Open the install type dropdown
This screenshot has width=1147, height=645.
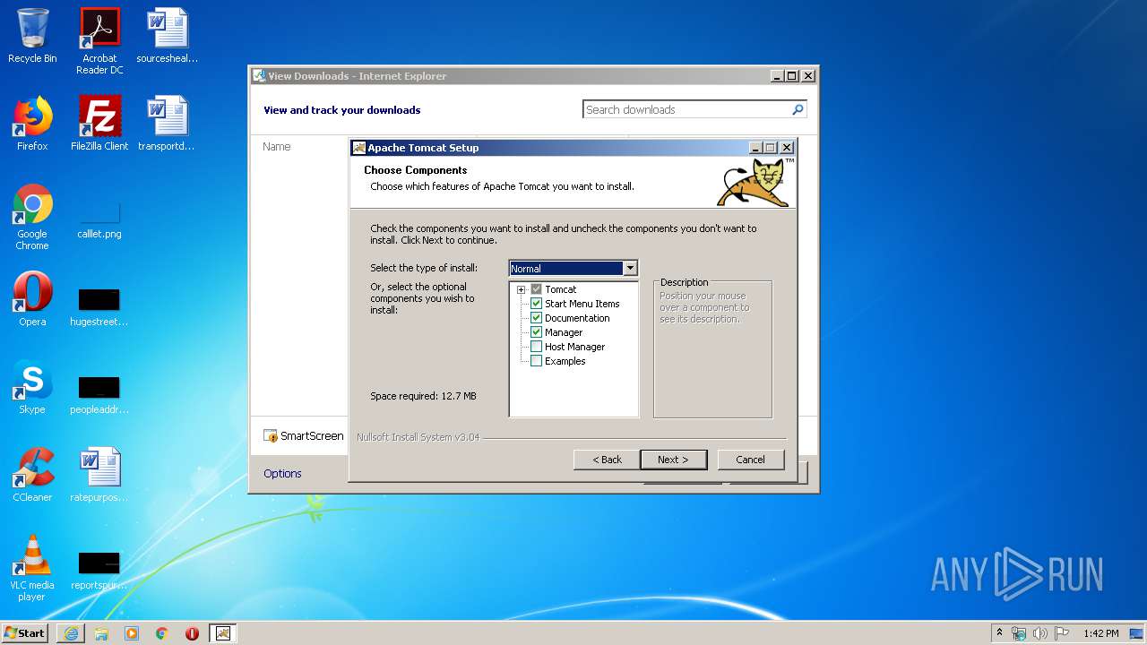tap(630, 268)
